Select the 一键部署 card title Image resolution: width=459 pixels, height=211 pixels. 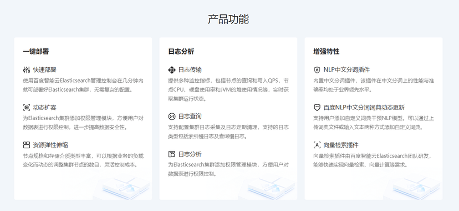pos(35,52)
